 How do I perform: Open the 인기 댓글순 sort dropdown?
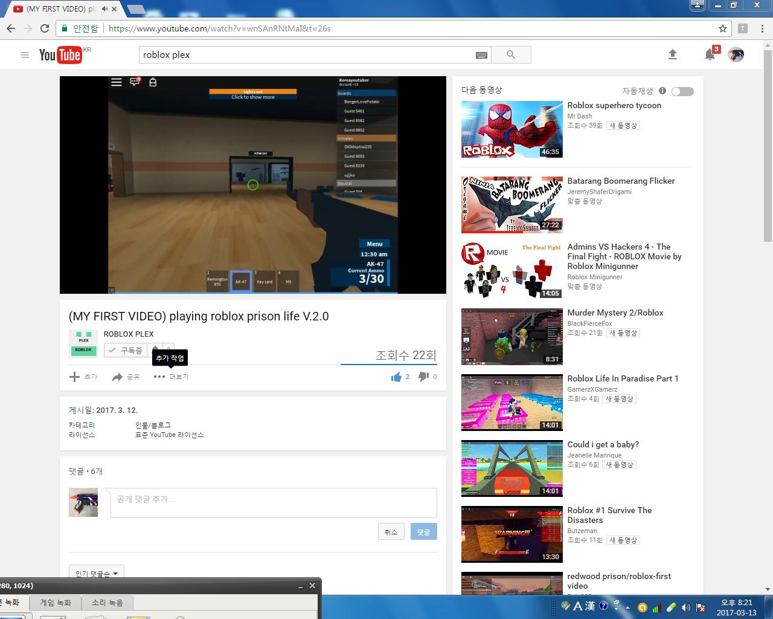[97, 574]
